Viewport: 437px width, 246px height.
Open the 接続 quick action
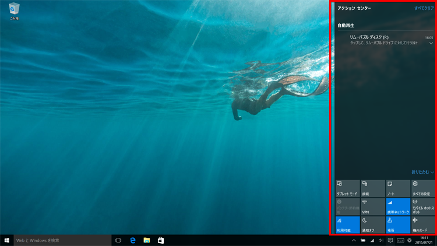tap(372, 188)
